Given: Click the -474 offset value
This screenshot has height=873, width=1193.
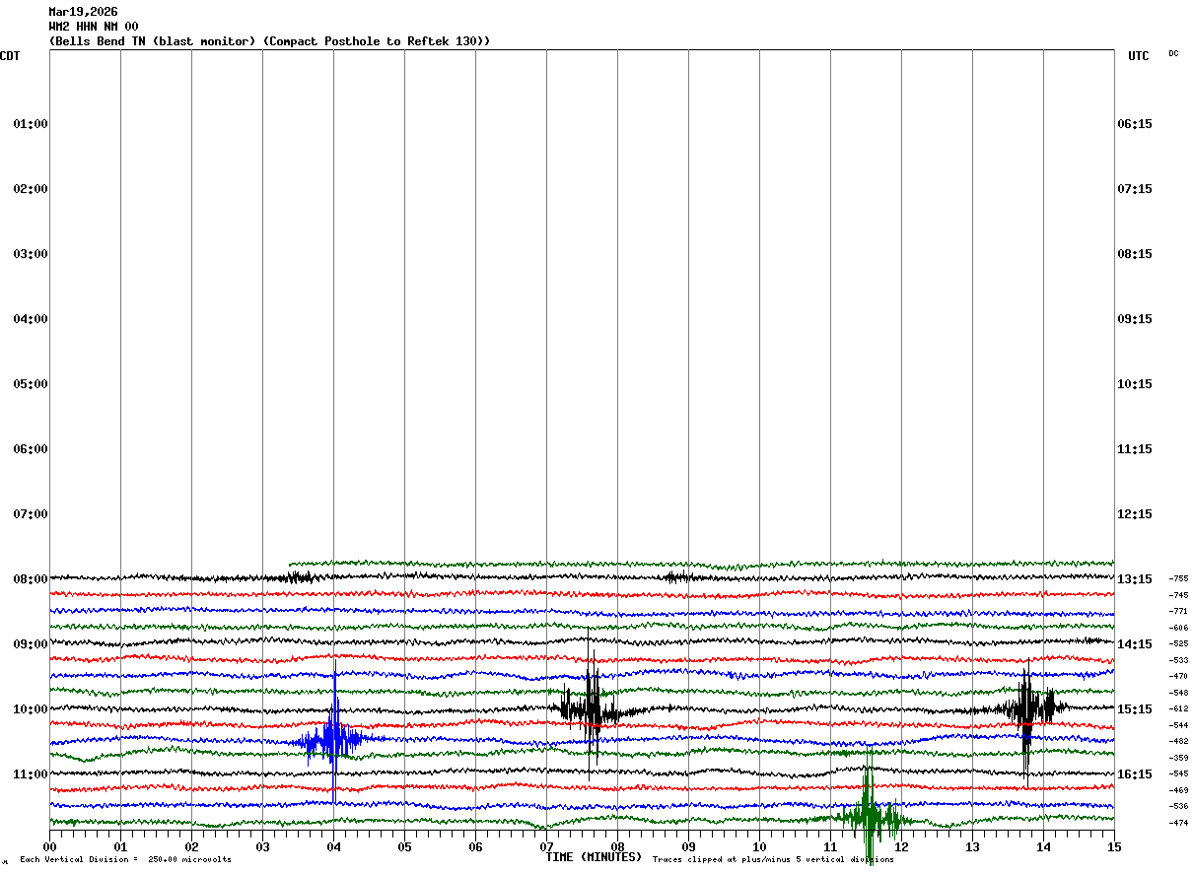Looking at the screenshot, I should pos(1178,823).
